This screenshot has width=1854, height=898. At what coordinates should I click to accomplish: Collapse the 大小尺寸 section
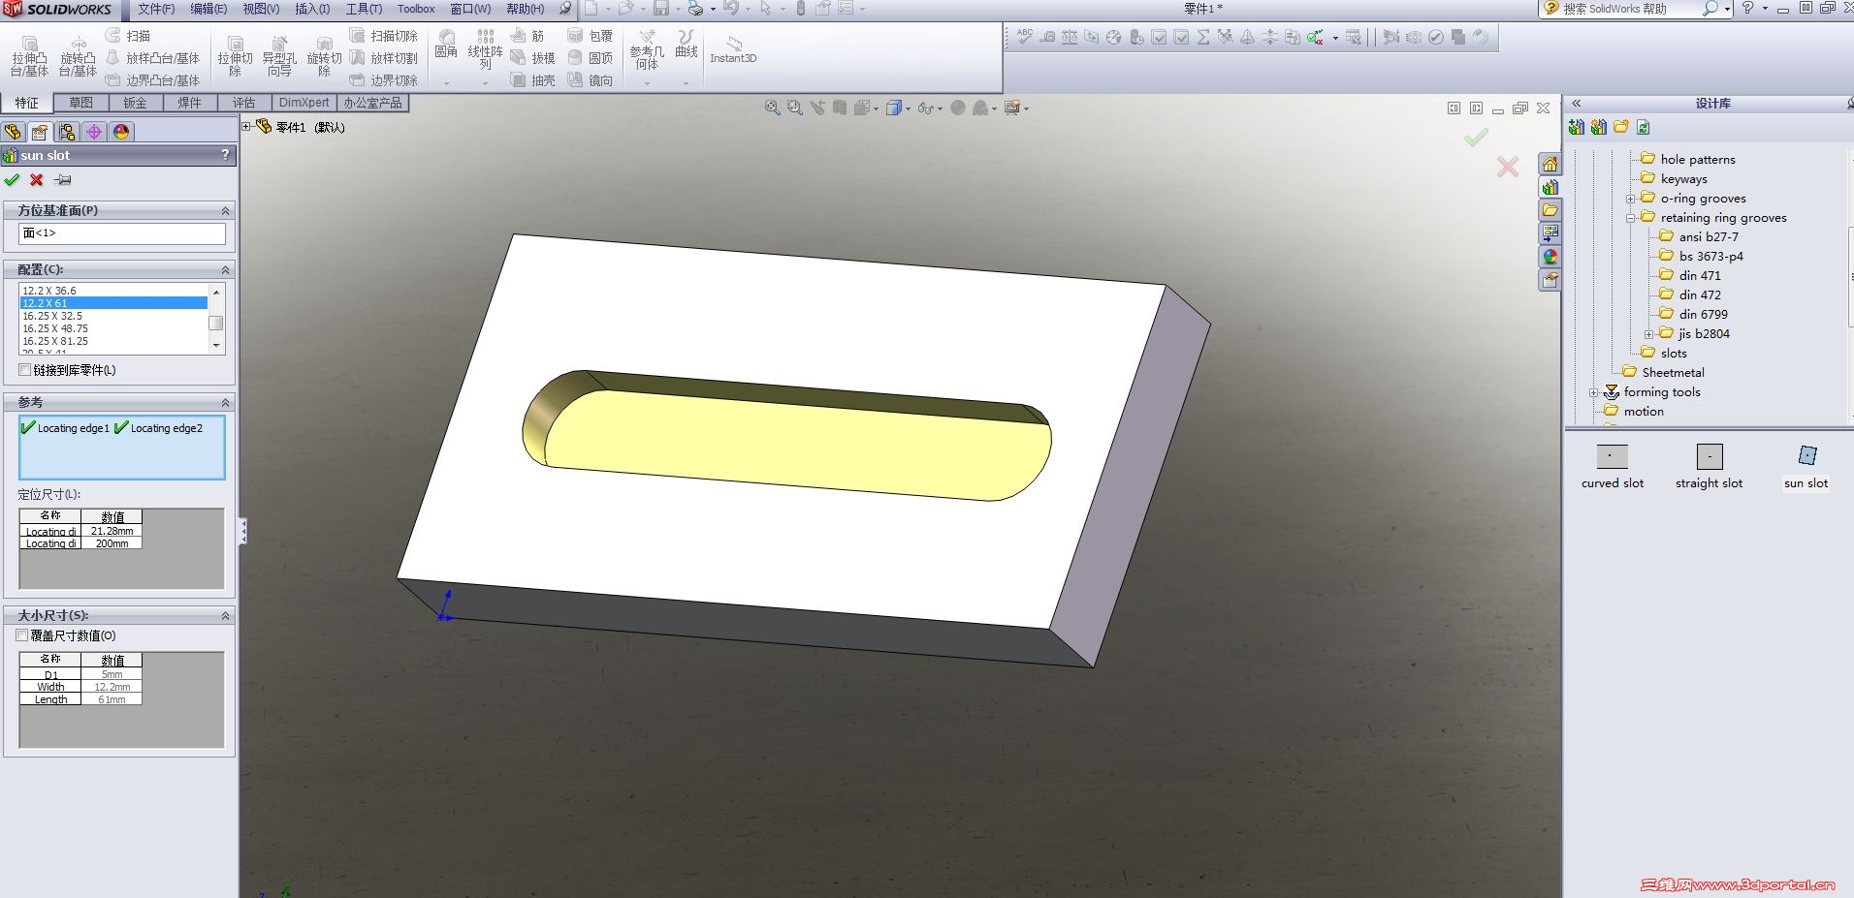pos(225,615)
